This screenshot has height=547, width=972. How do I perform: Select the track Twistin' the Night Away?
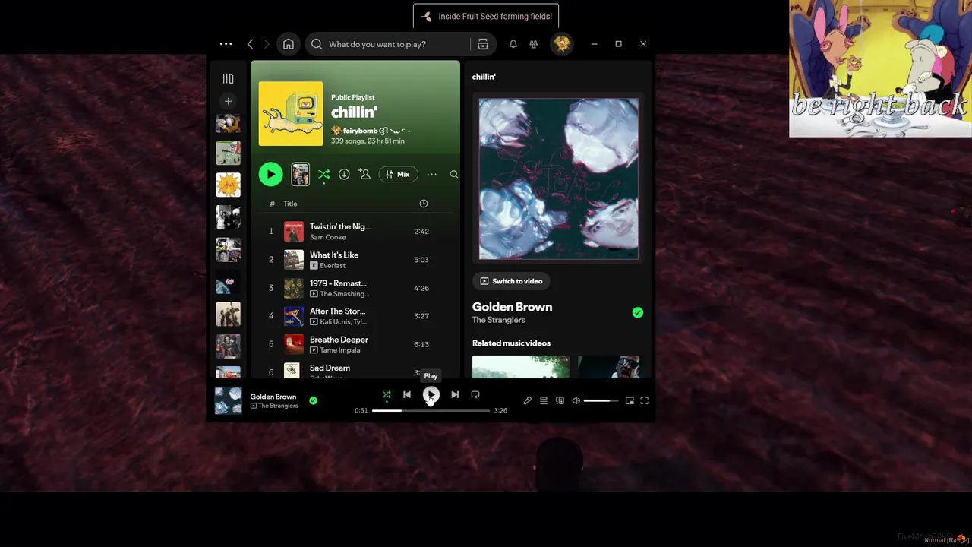pos(355,231)
